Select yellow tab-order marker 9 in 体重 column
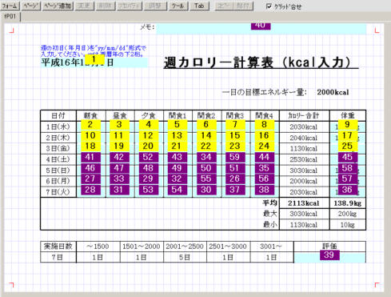This screenshot has height=297, width=391. pyautogui.click(x=347, y=124)
